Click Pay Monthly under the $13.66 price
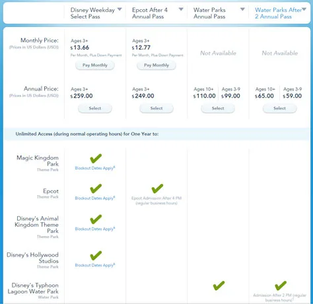The height and width of the screenshot is (304, 313). [x=95, y=65]
